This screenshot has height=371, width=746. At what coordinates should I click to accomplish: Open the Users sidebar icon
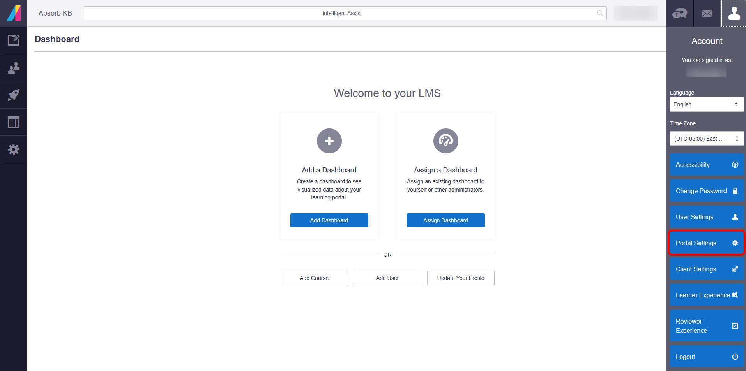point(13,68)
